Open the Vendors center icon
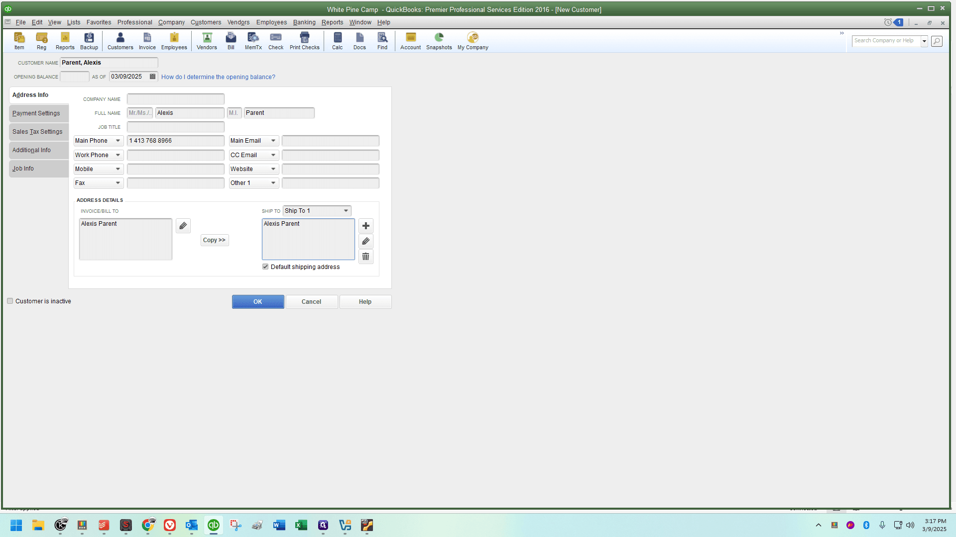The image size is (956, 537). coord(207,41)
